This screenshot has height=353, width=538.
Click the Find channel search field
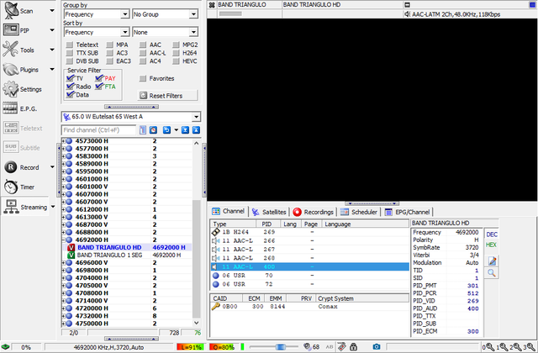click(99, 130)
